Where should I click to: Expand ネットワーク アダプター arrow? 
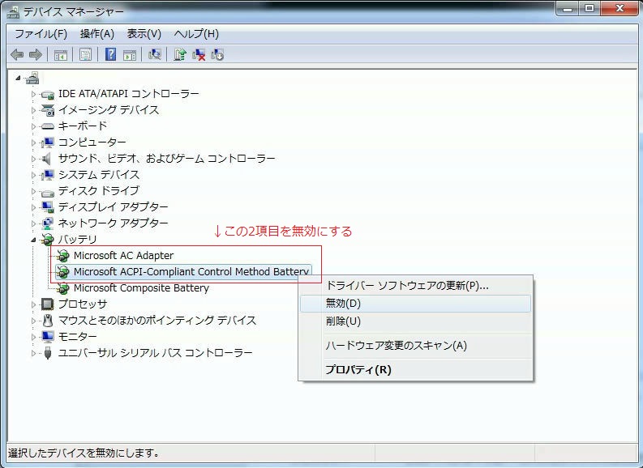click(x=33, y=223)
